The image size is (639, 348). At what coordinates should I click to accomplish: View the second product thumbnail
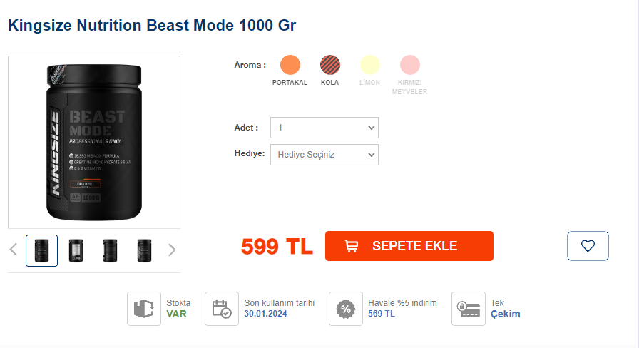pyautogui.click(x=76, y=250)
